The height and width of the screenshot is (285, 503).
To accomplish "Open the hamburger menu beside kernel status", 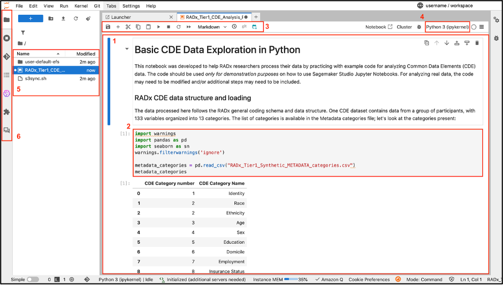I will tap(482, 27).
